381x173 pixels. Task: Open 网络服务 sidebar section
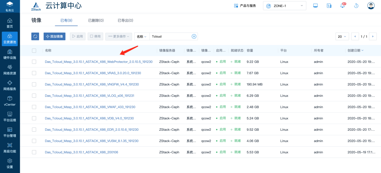[x=10, y=85]
